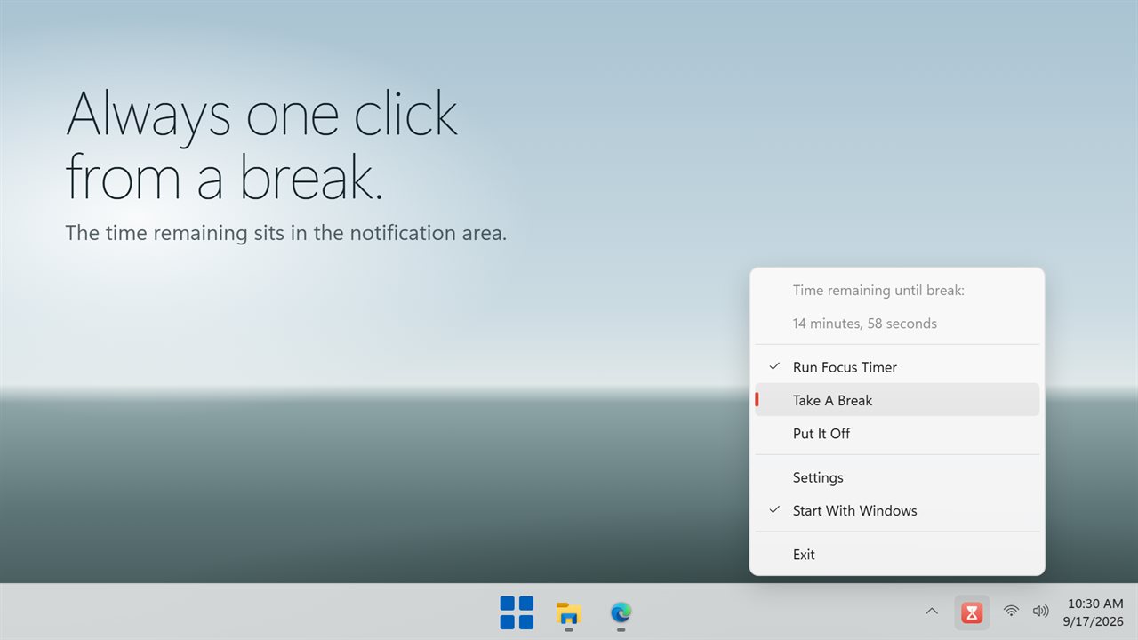
Task: Toggle the Start With Windows option
Action: coord(897,510)
